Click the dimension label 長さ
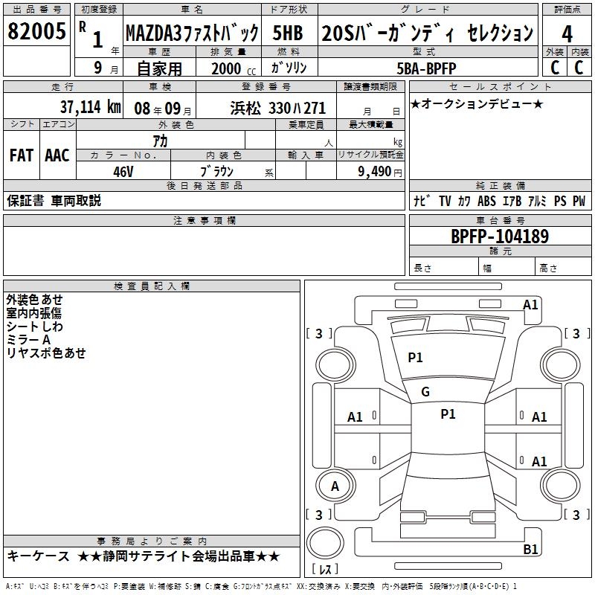The width and height of the screenshot is (595, 595). [422, 268]
